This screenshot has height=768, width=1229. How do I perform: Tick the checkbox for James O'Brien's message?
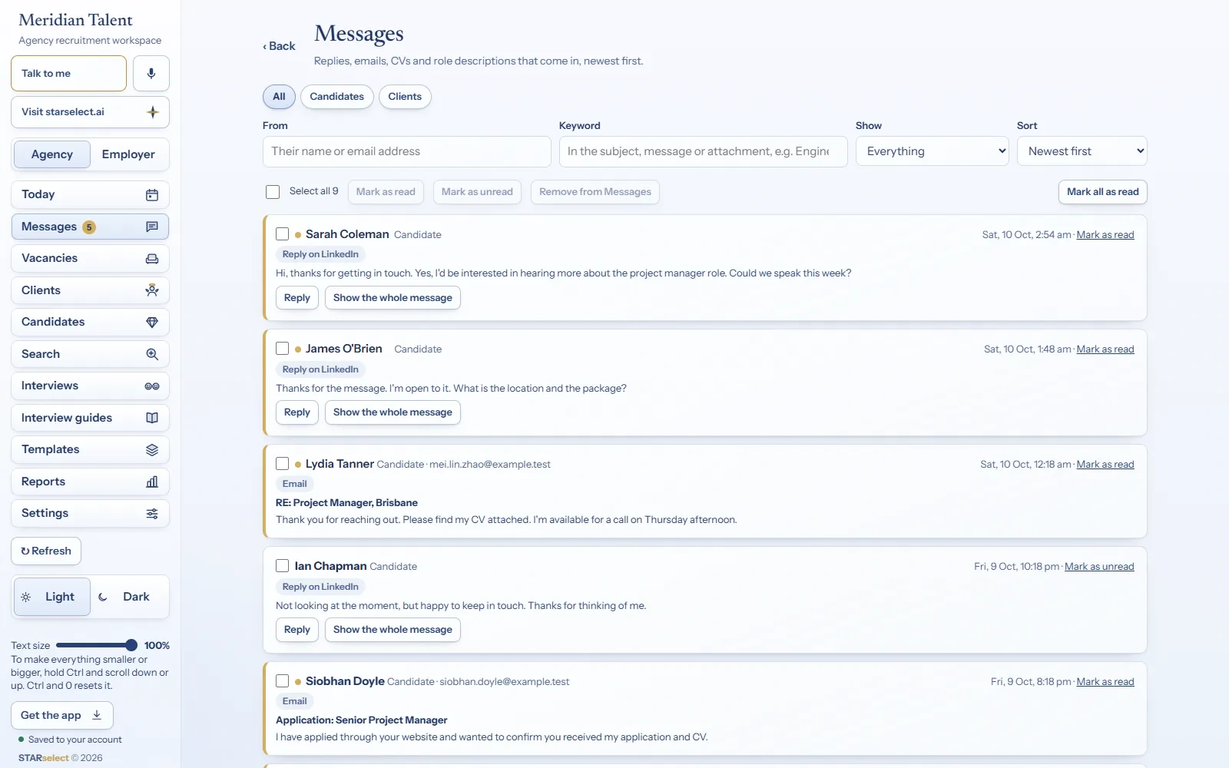282,349
